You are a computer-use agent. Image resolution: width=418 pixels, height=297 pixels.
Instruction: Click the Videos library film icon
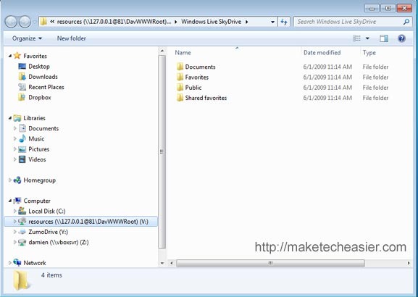22,159
